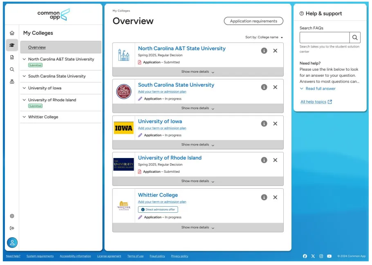Select Overview in My Colleges menu
The width and height of the screenshot is (372, 265).
point(61,47)
